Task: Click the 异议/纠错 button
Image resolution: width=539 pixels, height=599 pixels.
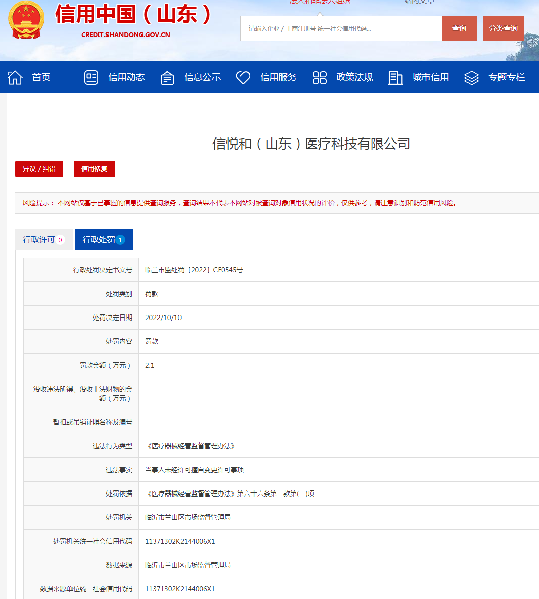Action: [39, 169]
